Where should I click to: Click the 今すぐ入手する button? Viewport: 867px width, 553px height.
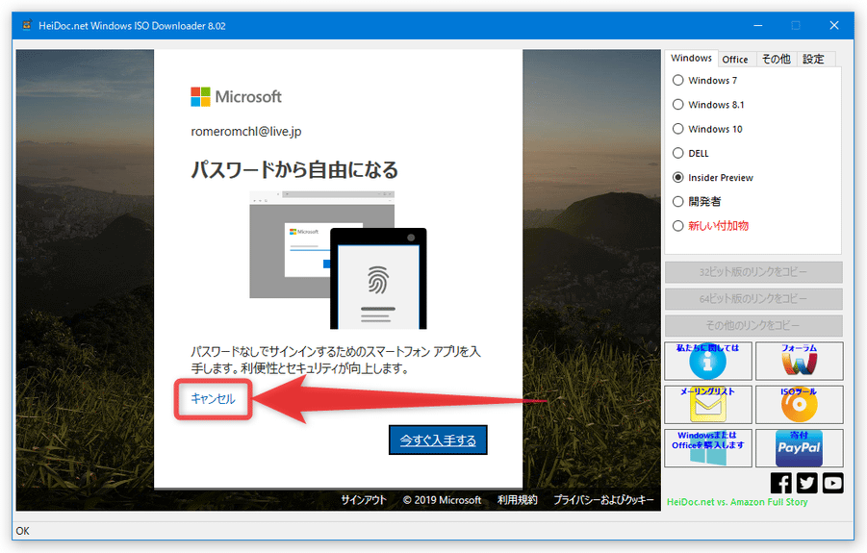pyautogui.click(x=438, y=440)
